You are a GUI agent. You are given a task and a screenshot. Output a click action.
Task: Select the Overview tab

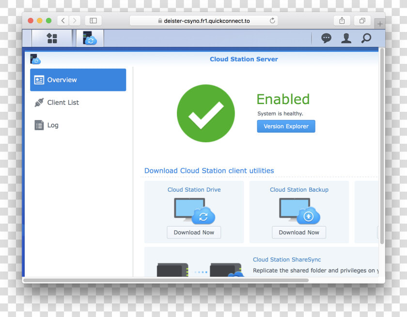tap(78, 80)
